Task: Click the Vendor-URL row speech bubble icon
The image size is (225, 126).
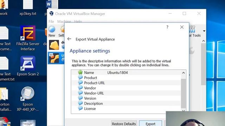Action: [x=80, y=93]
